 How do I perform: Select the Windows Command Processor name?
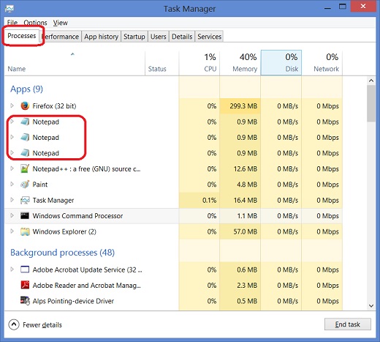77,216
